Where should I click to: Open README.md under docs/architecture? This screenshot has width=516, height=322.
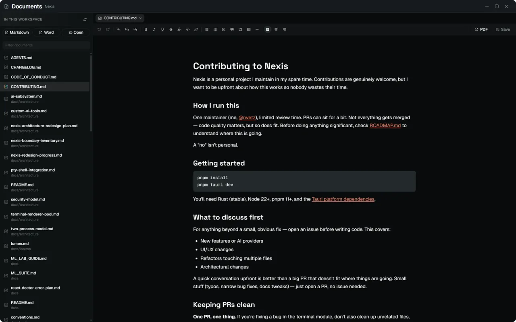click(45, 187)
